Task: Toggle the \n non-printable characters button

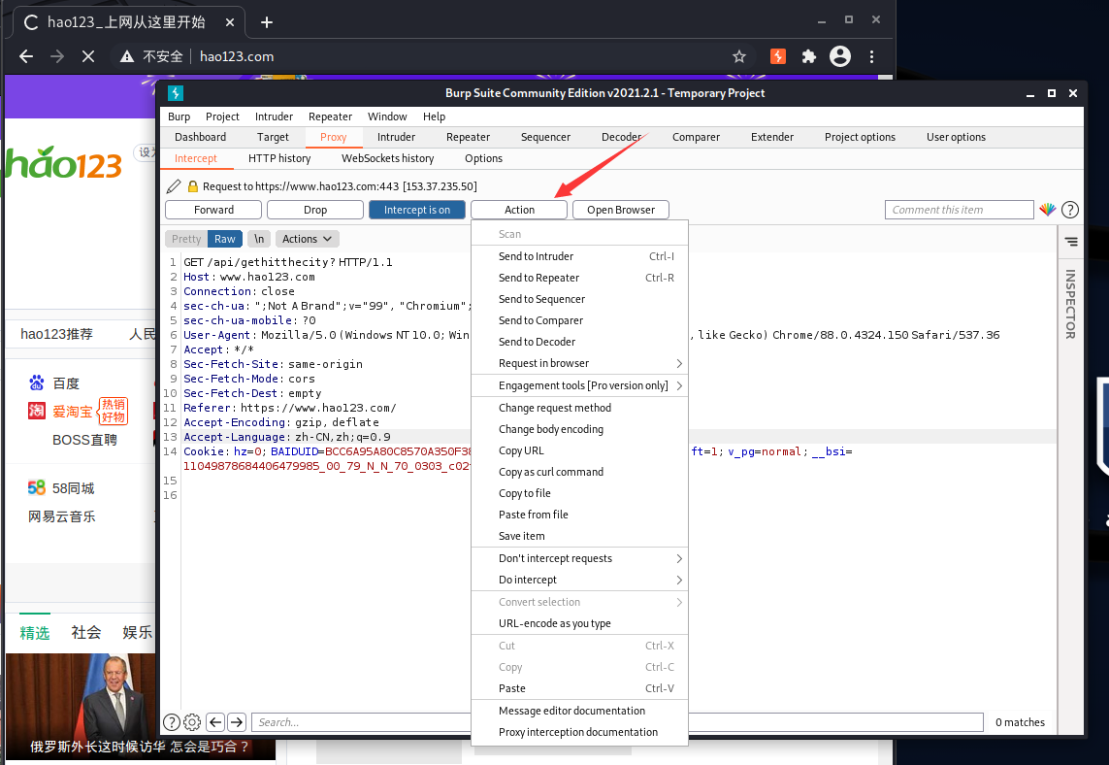Action: point(259,239)
